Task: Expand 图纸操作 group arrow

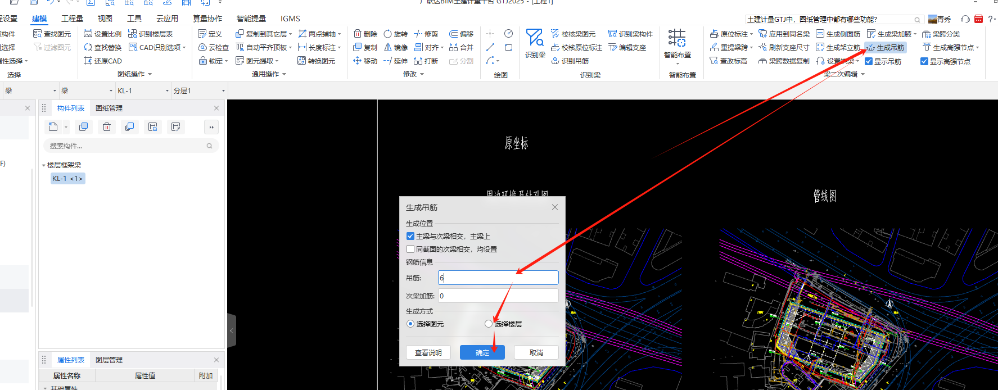Action: coord(150,74)
